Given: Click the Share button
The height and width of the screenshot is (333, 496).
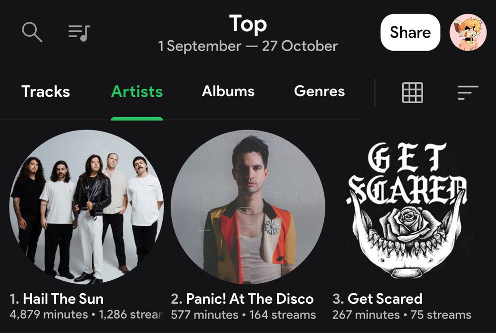Looking at the screenshot, I should (x=410, y=32).
